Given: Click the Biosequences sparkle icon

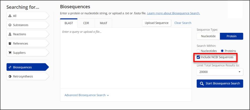Looking at the screenshot, I should pyautogui.click(x=10, y=67).
